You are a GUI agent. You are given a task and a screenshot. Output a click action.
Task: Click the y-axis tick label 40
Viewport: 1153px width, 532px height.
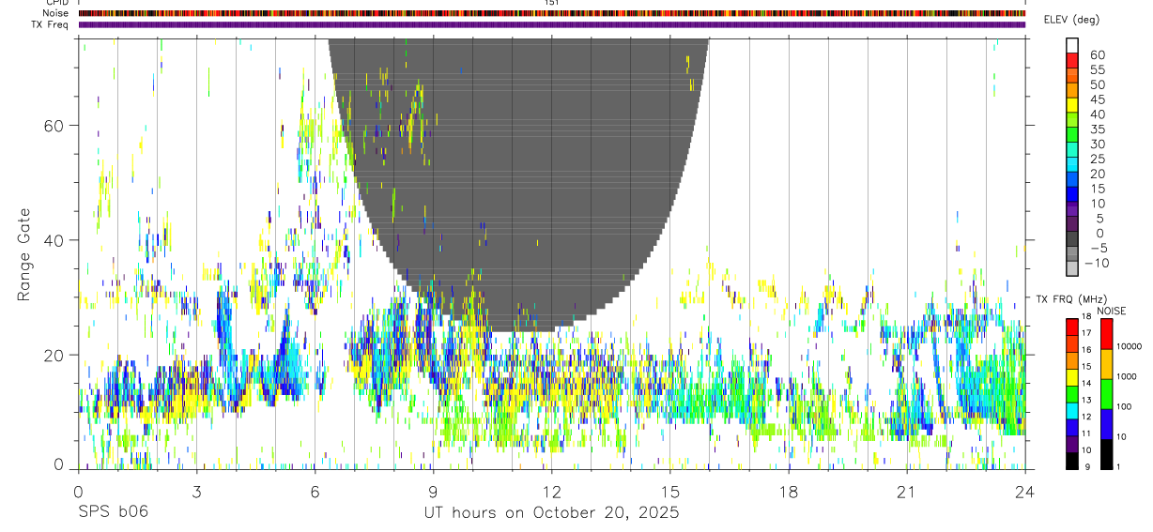54,240
